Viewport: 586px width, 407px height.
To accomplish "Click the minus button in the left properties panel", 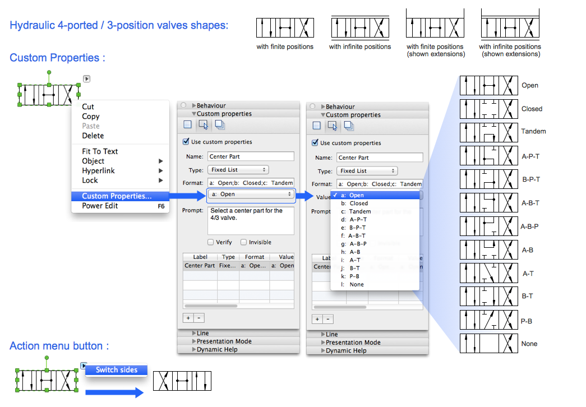I will 199,318.
